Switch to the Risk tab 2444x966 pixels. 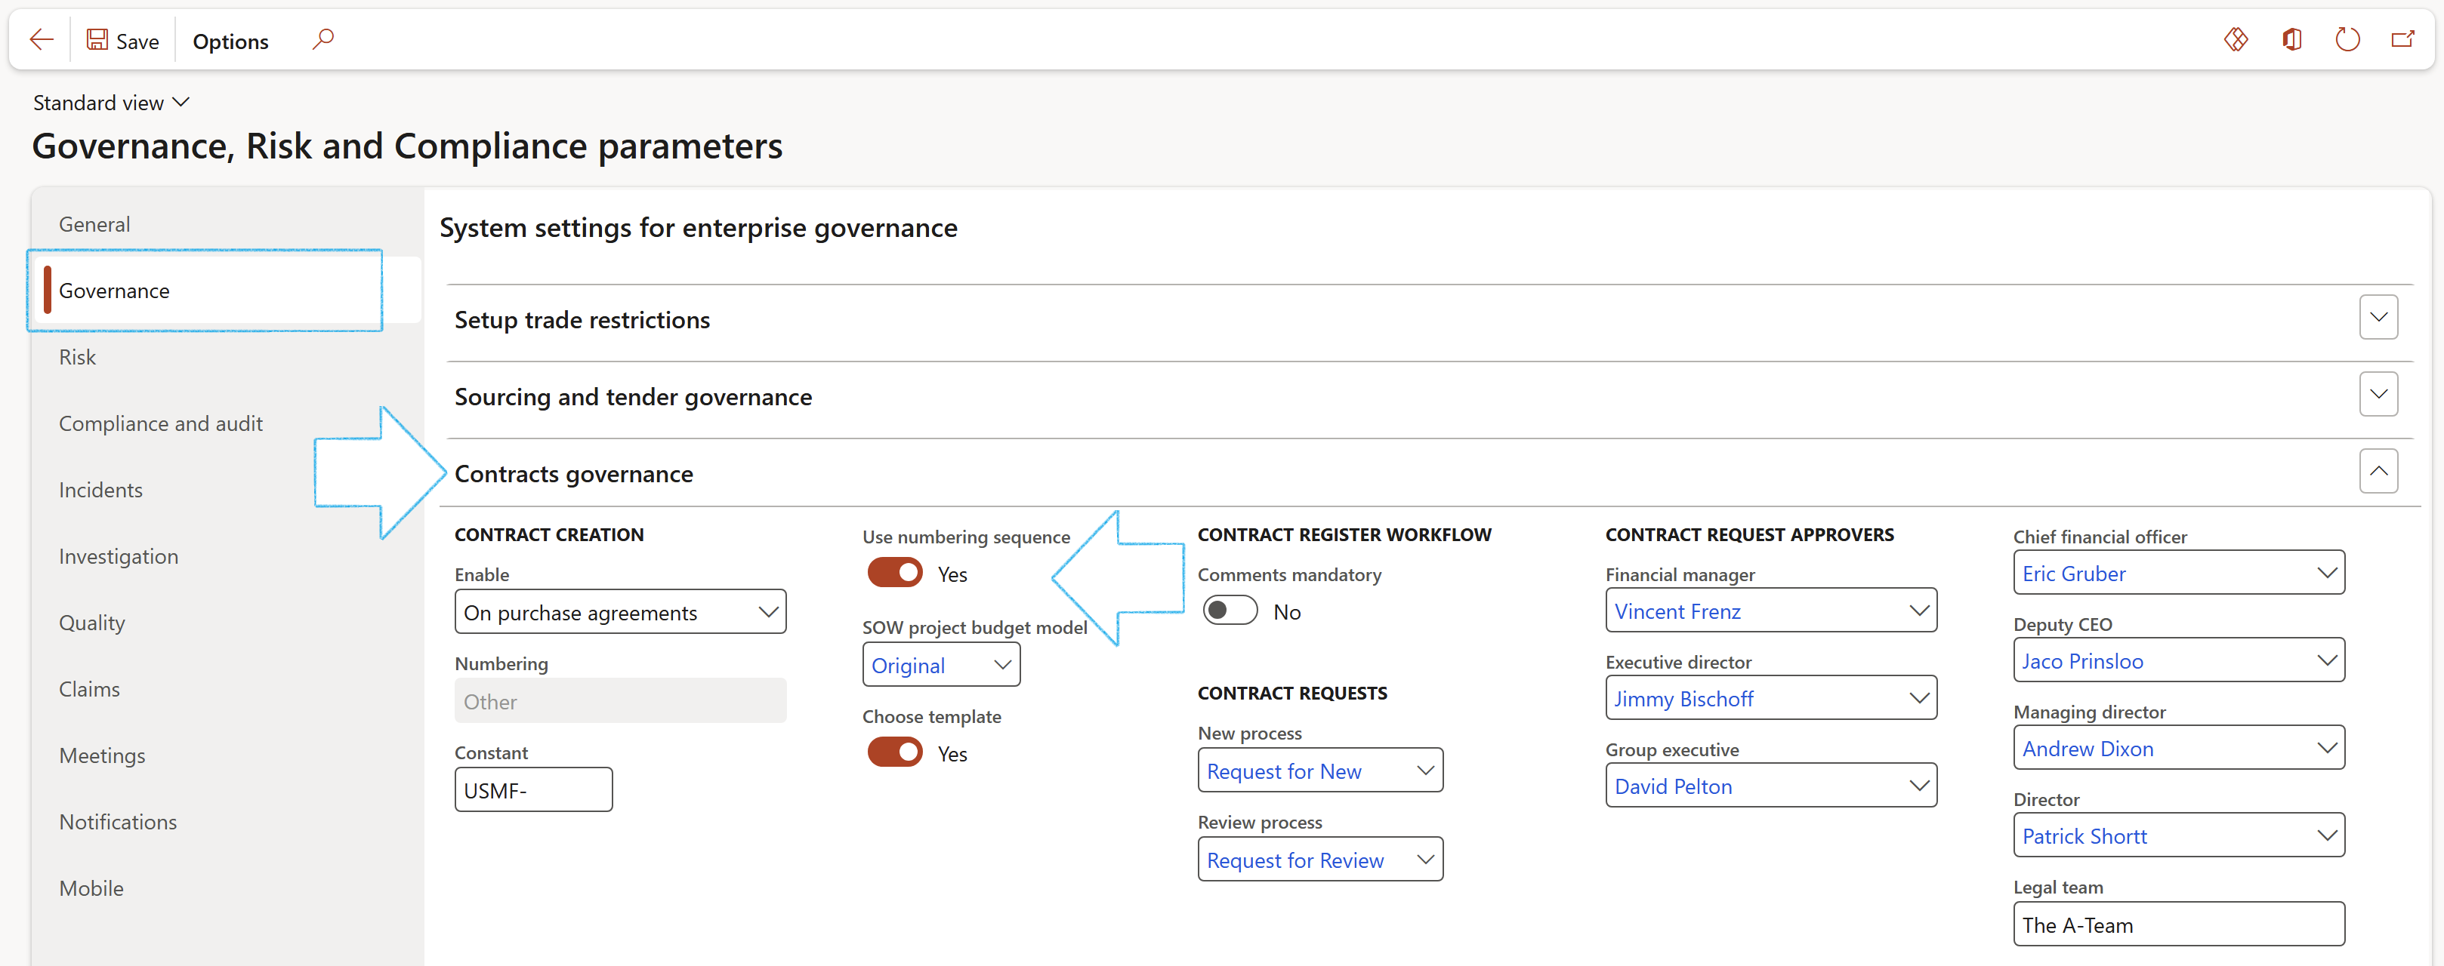click(78, 358)
